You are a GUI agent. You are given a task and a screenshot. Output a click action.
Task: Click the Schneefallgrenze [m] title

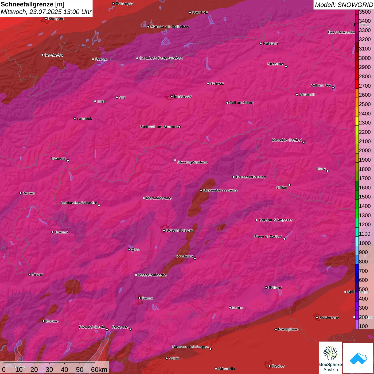tap(32, 4)
